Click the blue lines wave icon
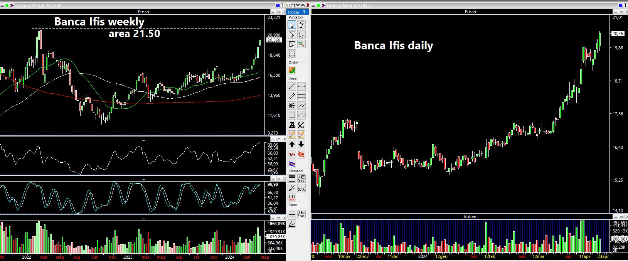The width and height of the screenshot is (628, 261). point(292,163)
